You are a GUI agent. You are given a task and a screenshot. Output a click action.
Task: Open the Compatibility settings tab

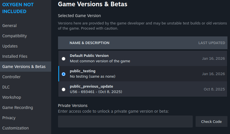point(26,36)
